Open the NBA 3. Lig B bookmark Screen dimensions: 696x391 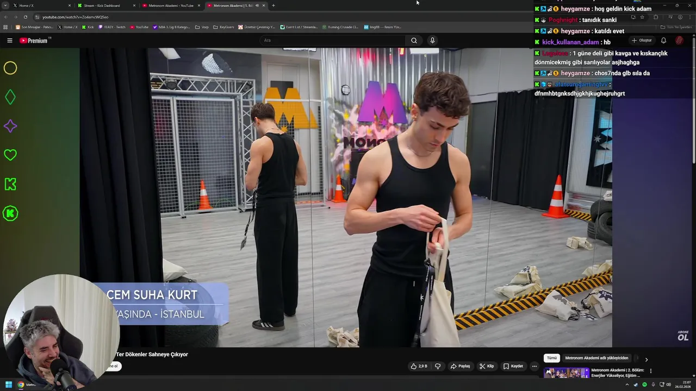(x=172, y=27)
